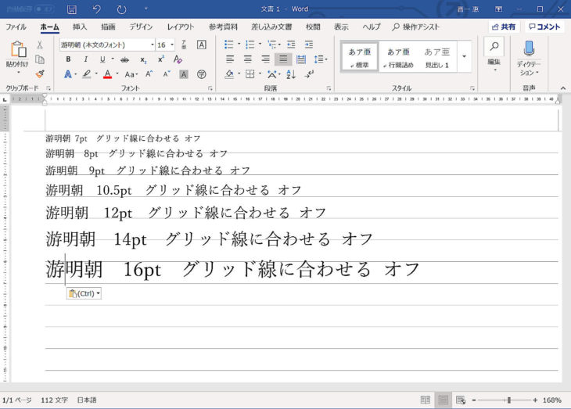This screenshot has width=571, height=409.
Task: Apply strikethrough formatting icon
Action: click(125, 59)
